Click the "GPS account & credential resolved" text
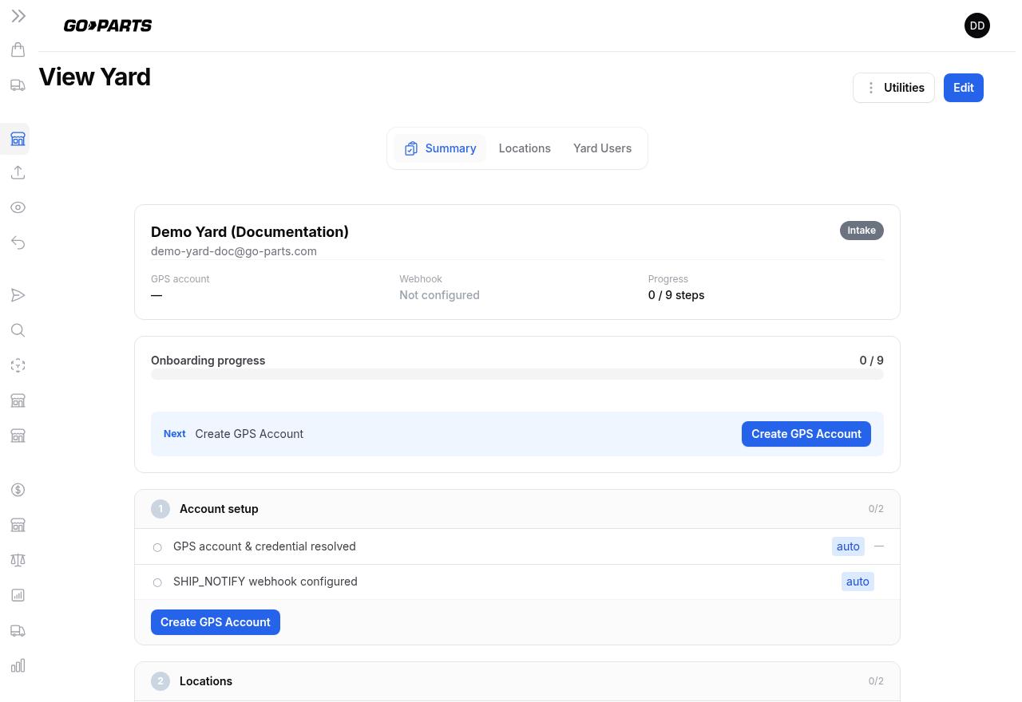Viewport: 1022px width, 702px height. pos(264,546)
